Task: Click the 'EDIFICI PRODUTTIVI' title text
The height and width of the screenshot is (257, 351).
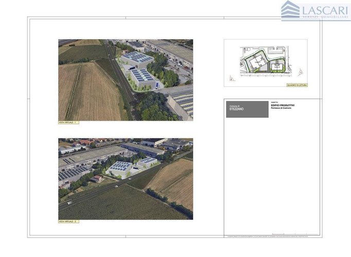Action: click(x=282, y=105)
